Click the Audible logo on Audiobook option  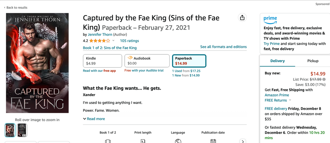pos(130,58)
